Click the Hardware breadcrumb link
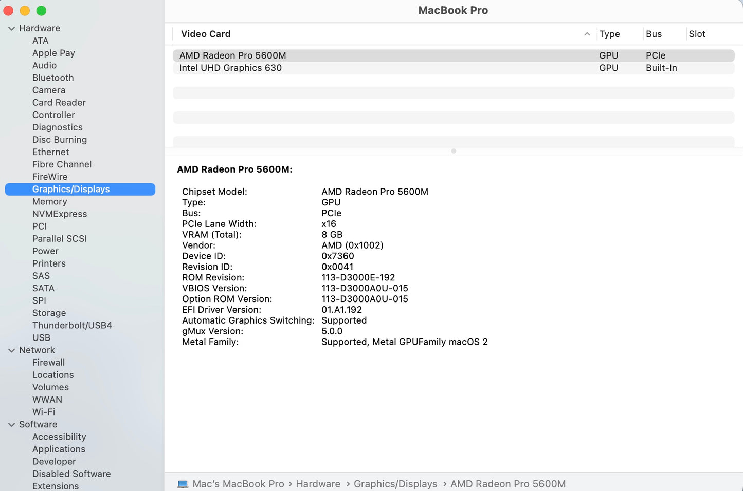743x491 pixels. tap(318, 483)
